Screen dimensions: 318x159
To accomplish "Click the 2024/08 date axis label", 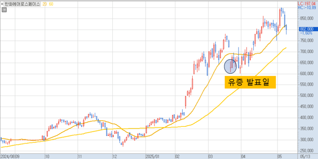I will click(x=7, y=156).
